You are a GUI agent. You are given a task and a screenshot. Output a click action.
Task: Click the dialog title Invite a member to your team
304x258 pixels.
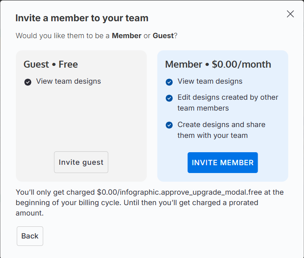pyautogui.click(x=82, y=18)
